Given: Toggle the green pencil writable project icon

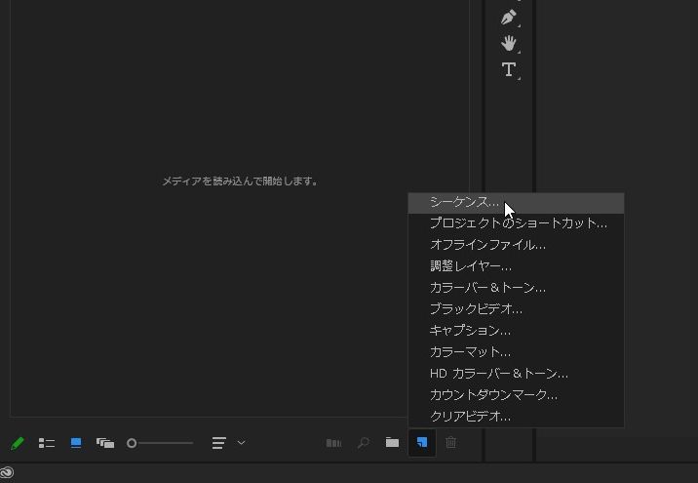Looking at the screenshot, I should coord(17,443).
